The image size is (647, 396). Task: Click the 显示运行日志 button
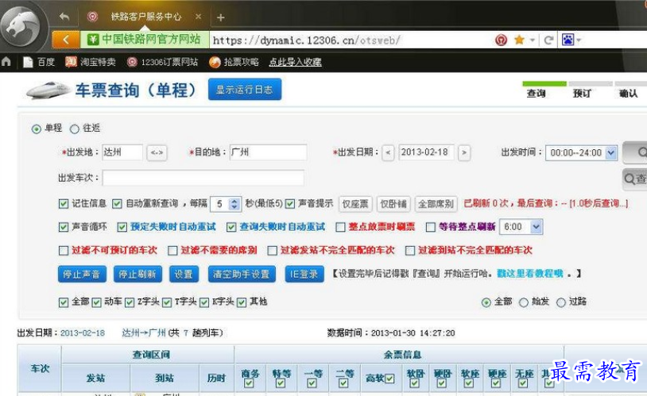coord(245,90)
